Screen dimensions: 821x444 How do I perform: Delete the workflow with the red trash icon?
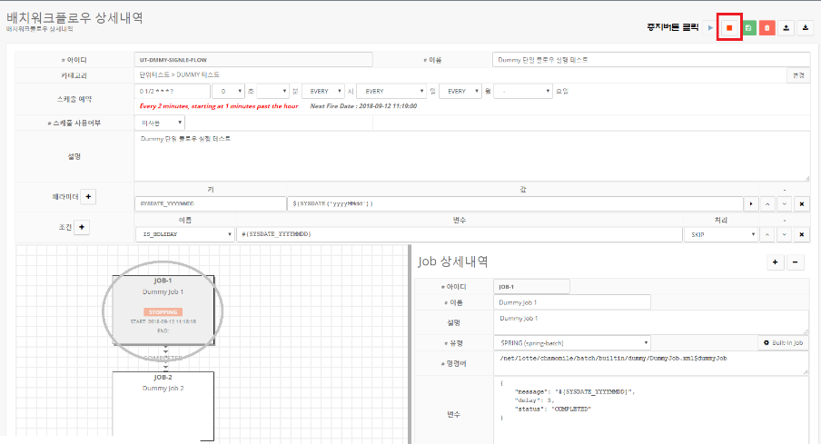[767, 28]
